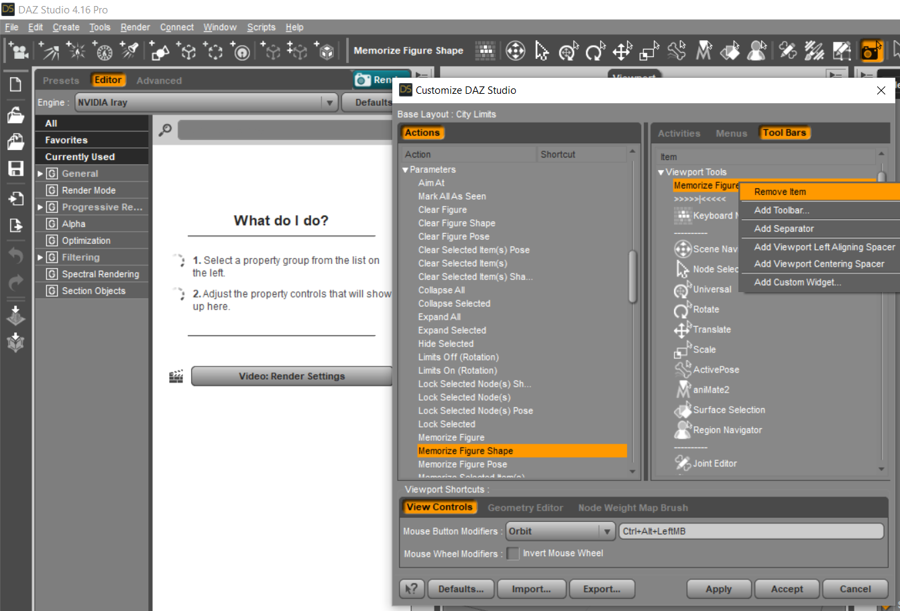This screenshot has height=611, width=900.
Task: Click the Ctrl+Alt+LeftMB shortcut field
Action: point(751,531)
